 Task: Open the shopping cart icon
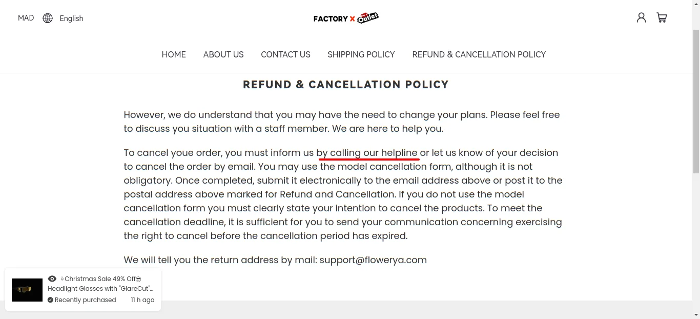coord(662,18)
